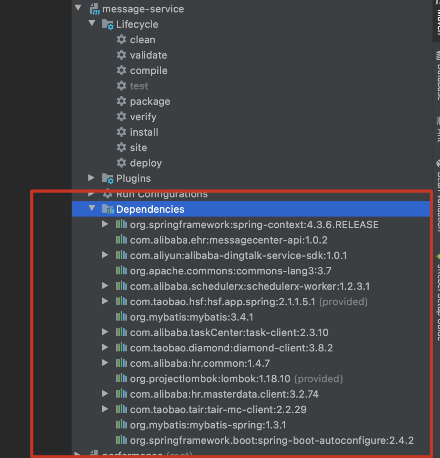440x458 pixels.
Task: Expand the alibaba-dingtalk-service-sdk:1.0.1 dependency
Action: 105,255
